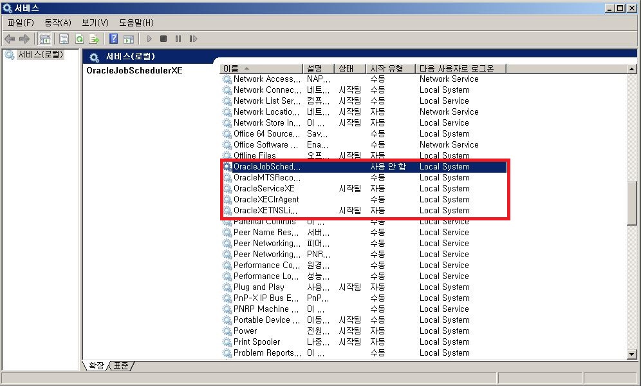Click the vertical scrollbar thumb
This screenshot has height=386, width=641.
pos(631,203)
